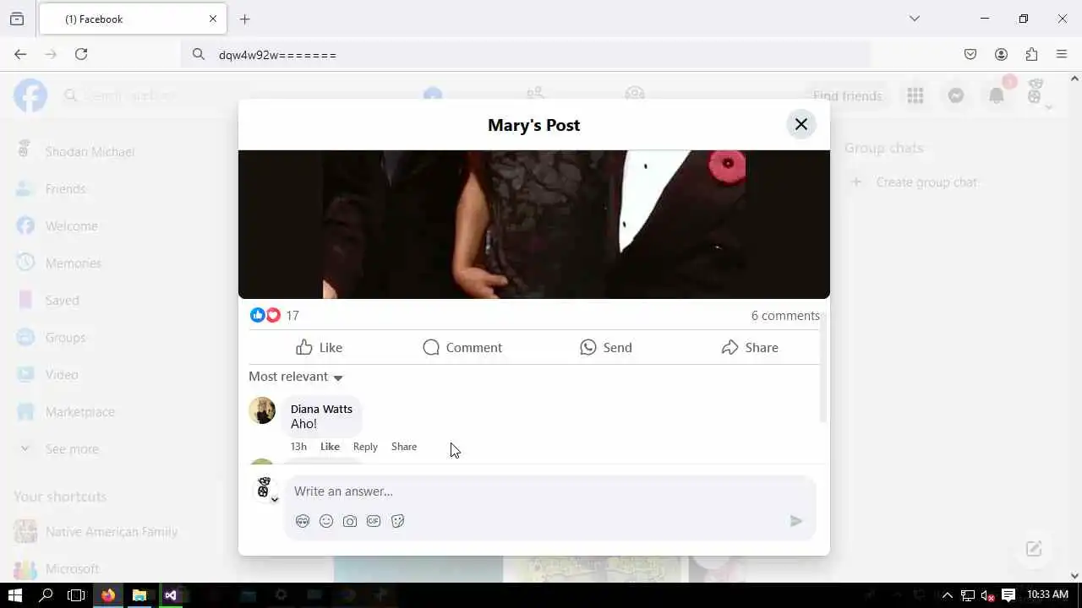Click Create group chat
The width and height of the screenshot is (1082, 608).
click(x=926, y=182)
